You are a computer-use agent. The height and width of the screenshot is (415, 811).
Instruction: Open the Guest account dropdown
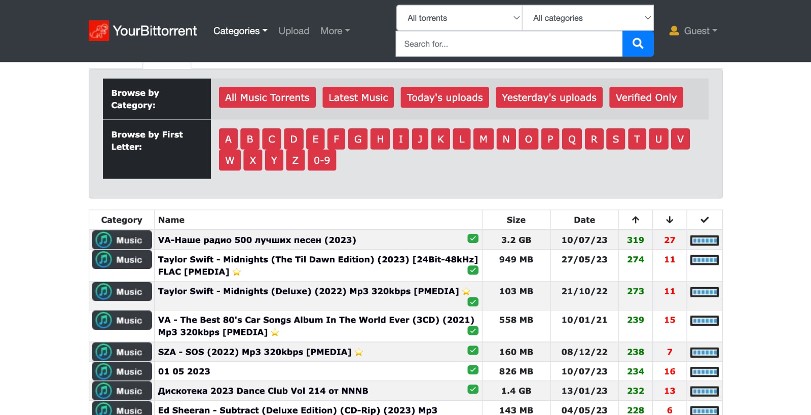(x=701, y=31)
